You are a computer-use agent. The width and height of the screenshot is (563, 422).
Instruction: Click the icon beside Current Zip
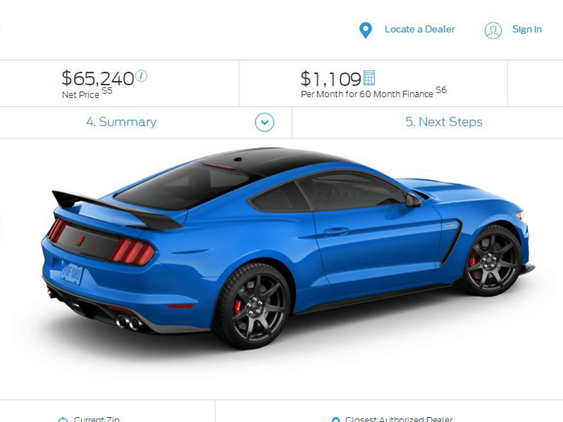[x=63, y=419]
